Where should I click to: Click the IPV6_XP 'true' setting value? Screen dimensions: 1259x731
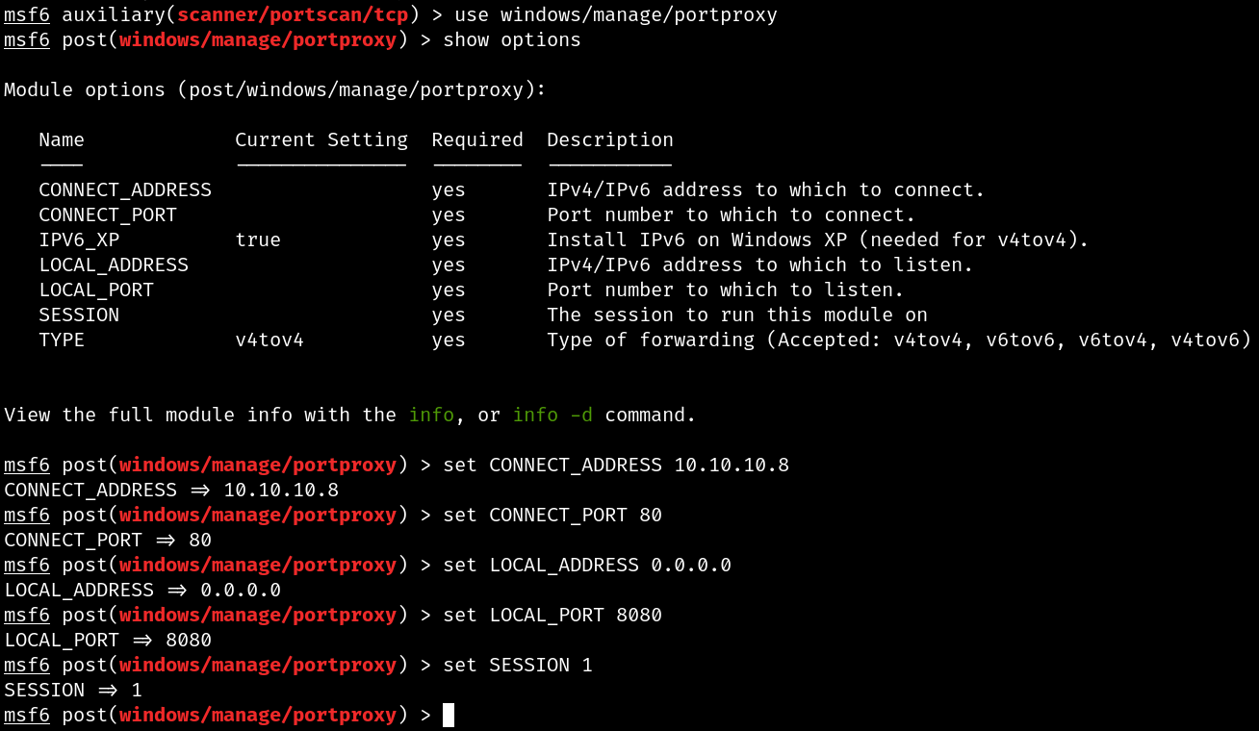[x=258, y=239]
